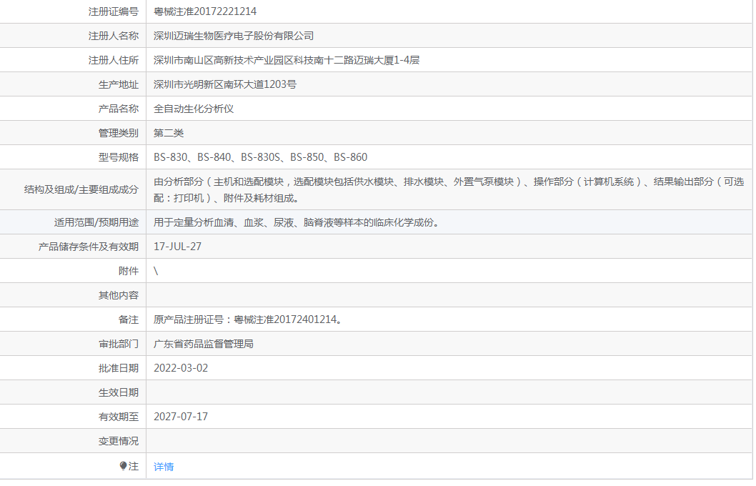Click the 注册证编号 label
Screen dimensions: 756x486
114,11
